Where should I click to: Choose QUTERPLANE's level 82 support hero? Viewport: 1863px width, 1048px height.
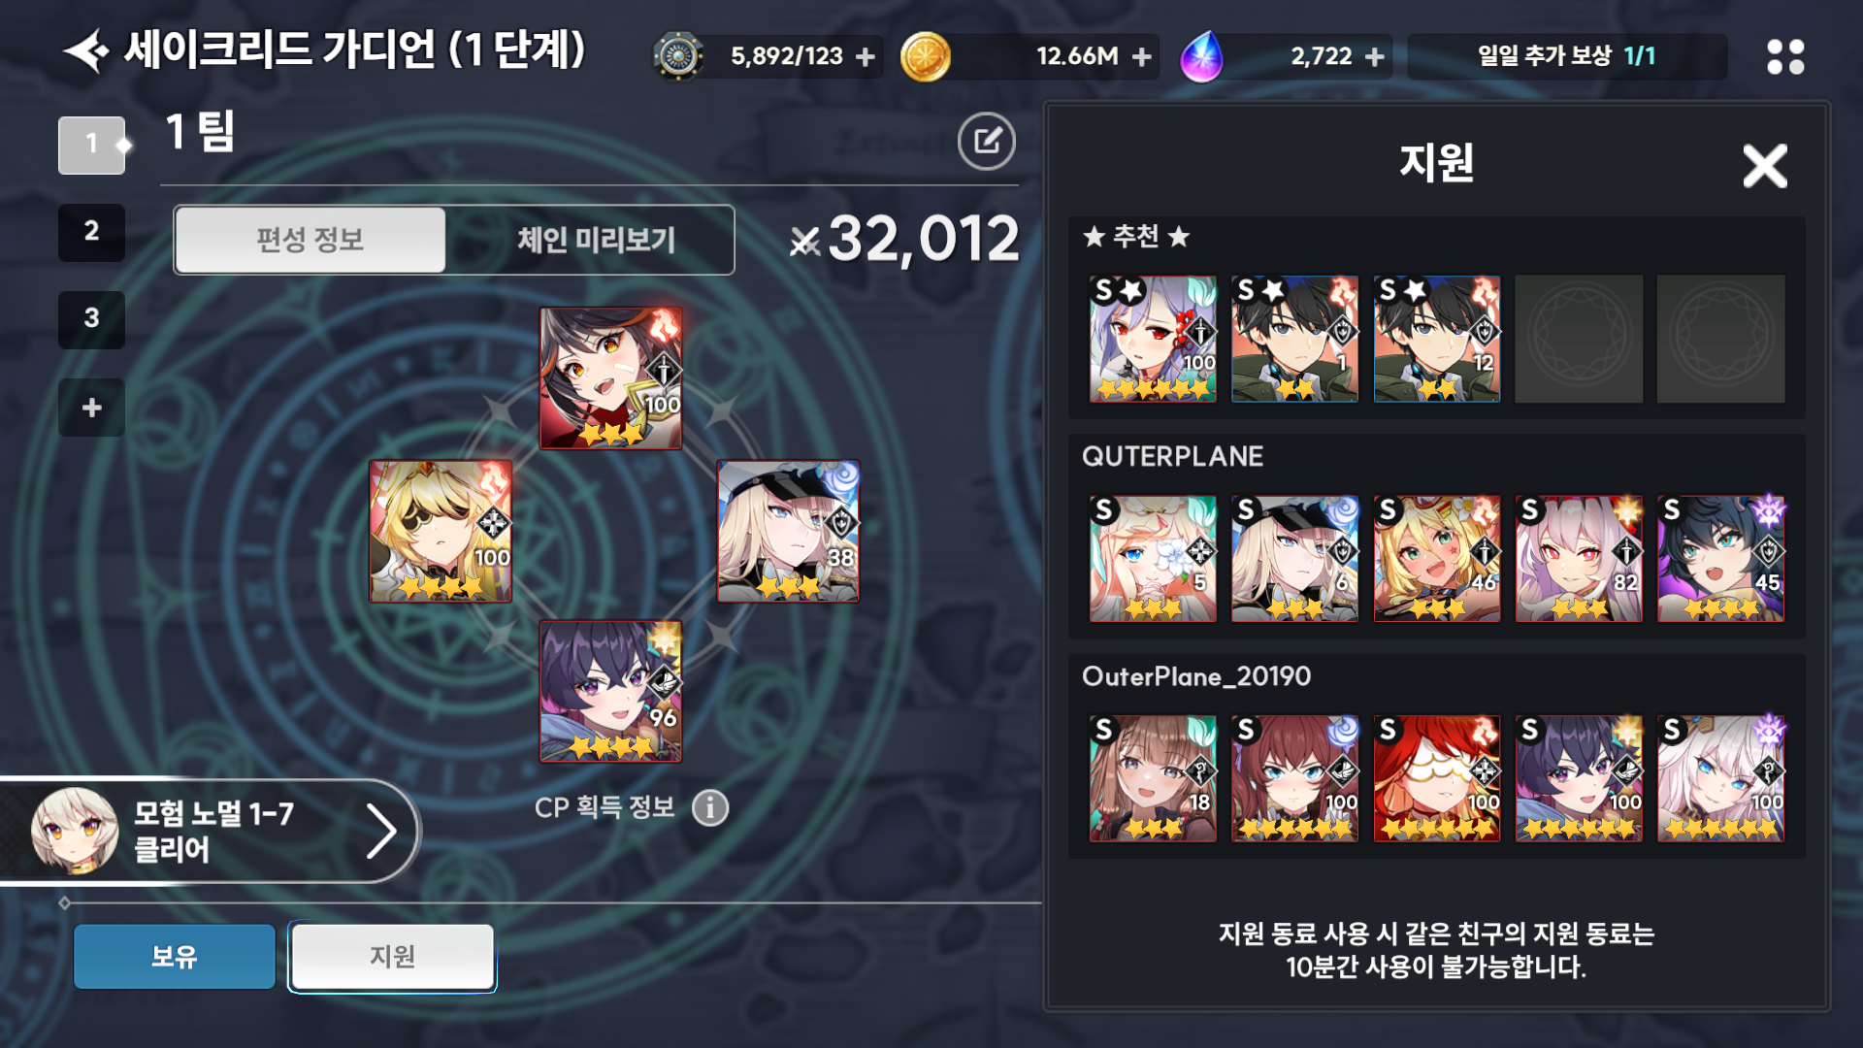click(1579, 559)
